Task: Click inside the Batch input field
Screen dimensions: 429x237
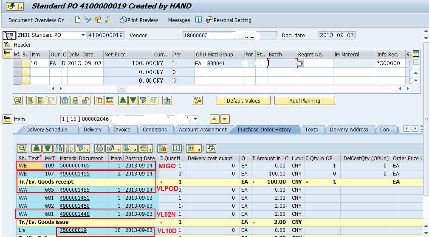Action: pos(282,63)
